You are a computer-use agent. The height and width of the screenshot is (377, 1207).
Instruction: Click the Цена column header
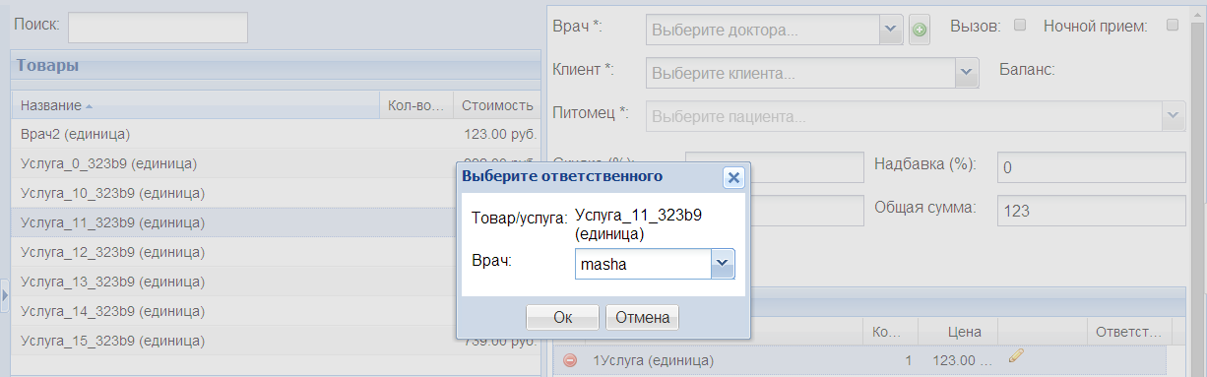point(957,332)
